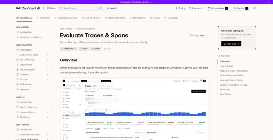Jump to Map Test Case Parameters
Screen dimensions: 273x140
[x=234, y=71]
